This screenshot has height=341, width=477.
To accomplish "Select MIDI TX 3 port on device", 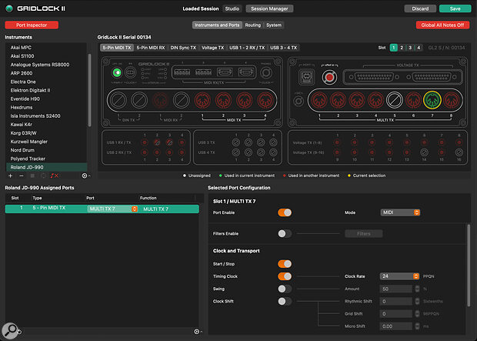I will click(x=245, y=100).
